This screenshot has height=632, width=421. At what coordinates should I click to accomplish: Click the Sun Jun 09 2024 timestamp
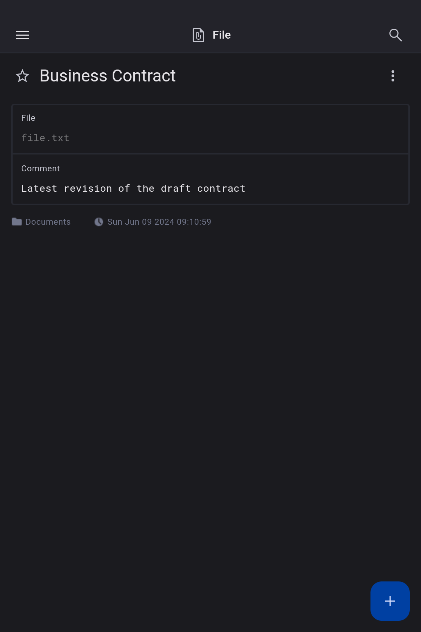(x=159, y=222)
